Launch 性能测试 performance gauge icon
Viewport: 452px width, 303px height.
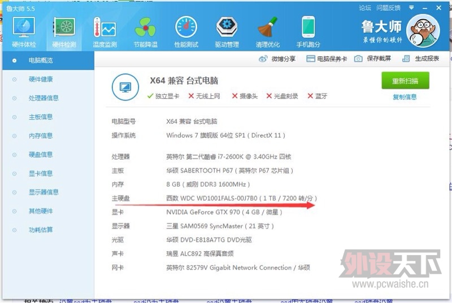[186, 27]
